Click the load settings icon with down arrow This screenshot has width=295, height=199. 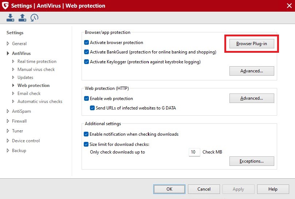[10, 17]
